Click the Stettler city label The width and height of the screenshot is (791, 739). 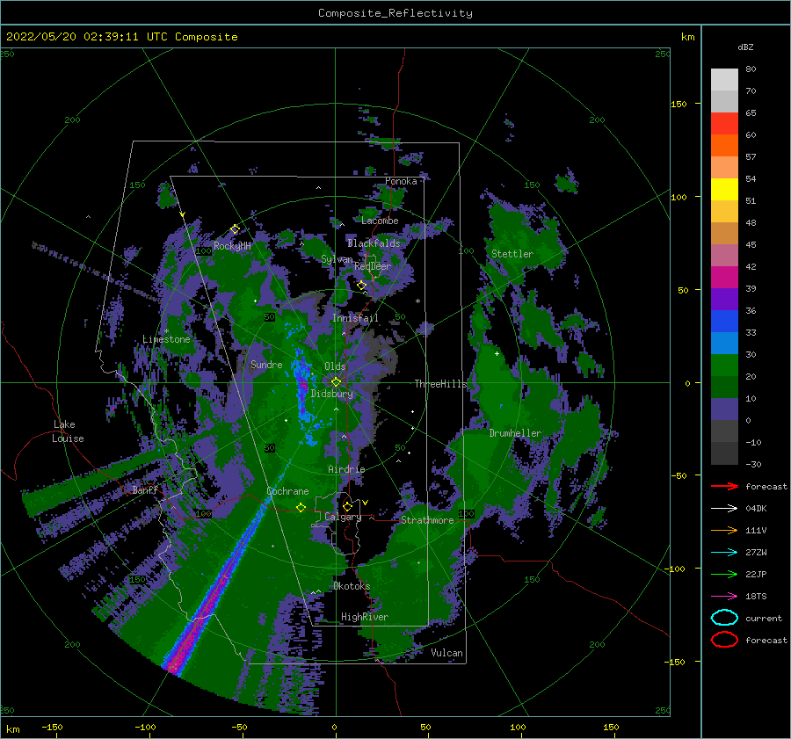512,254
